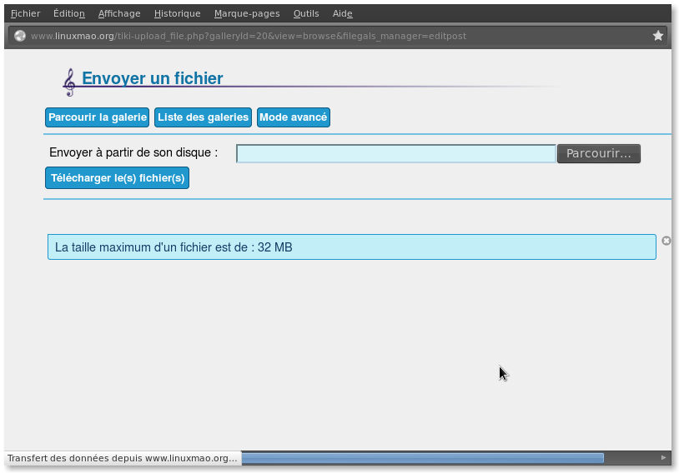Open the Aide menu

point(342,13)
